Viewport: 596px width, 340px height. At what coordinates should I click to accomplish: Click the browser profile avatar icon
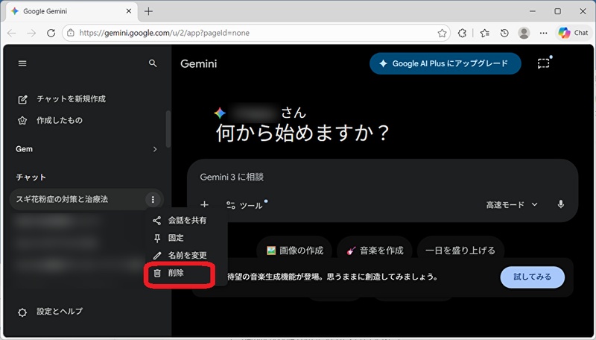pos(524,33)
